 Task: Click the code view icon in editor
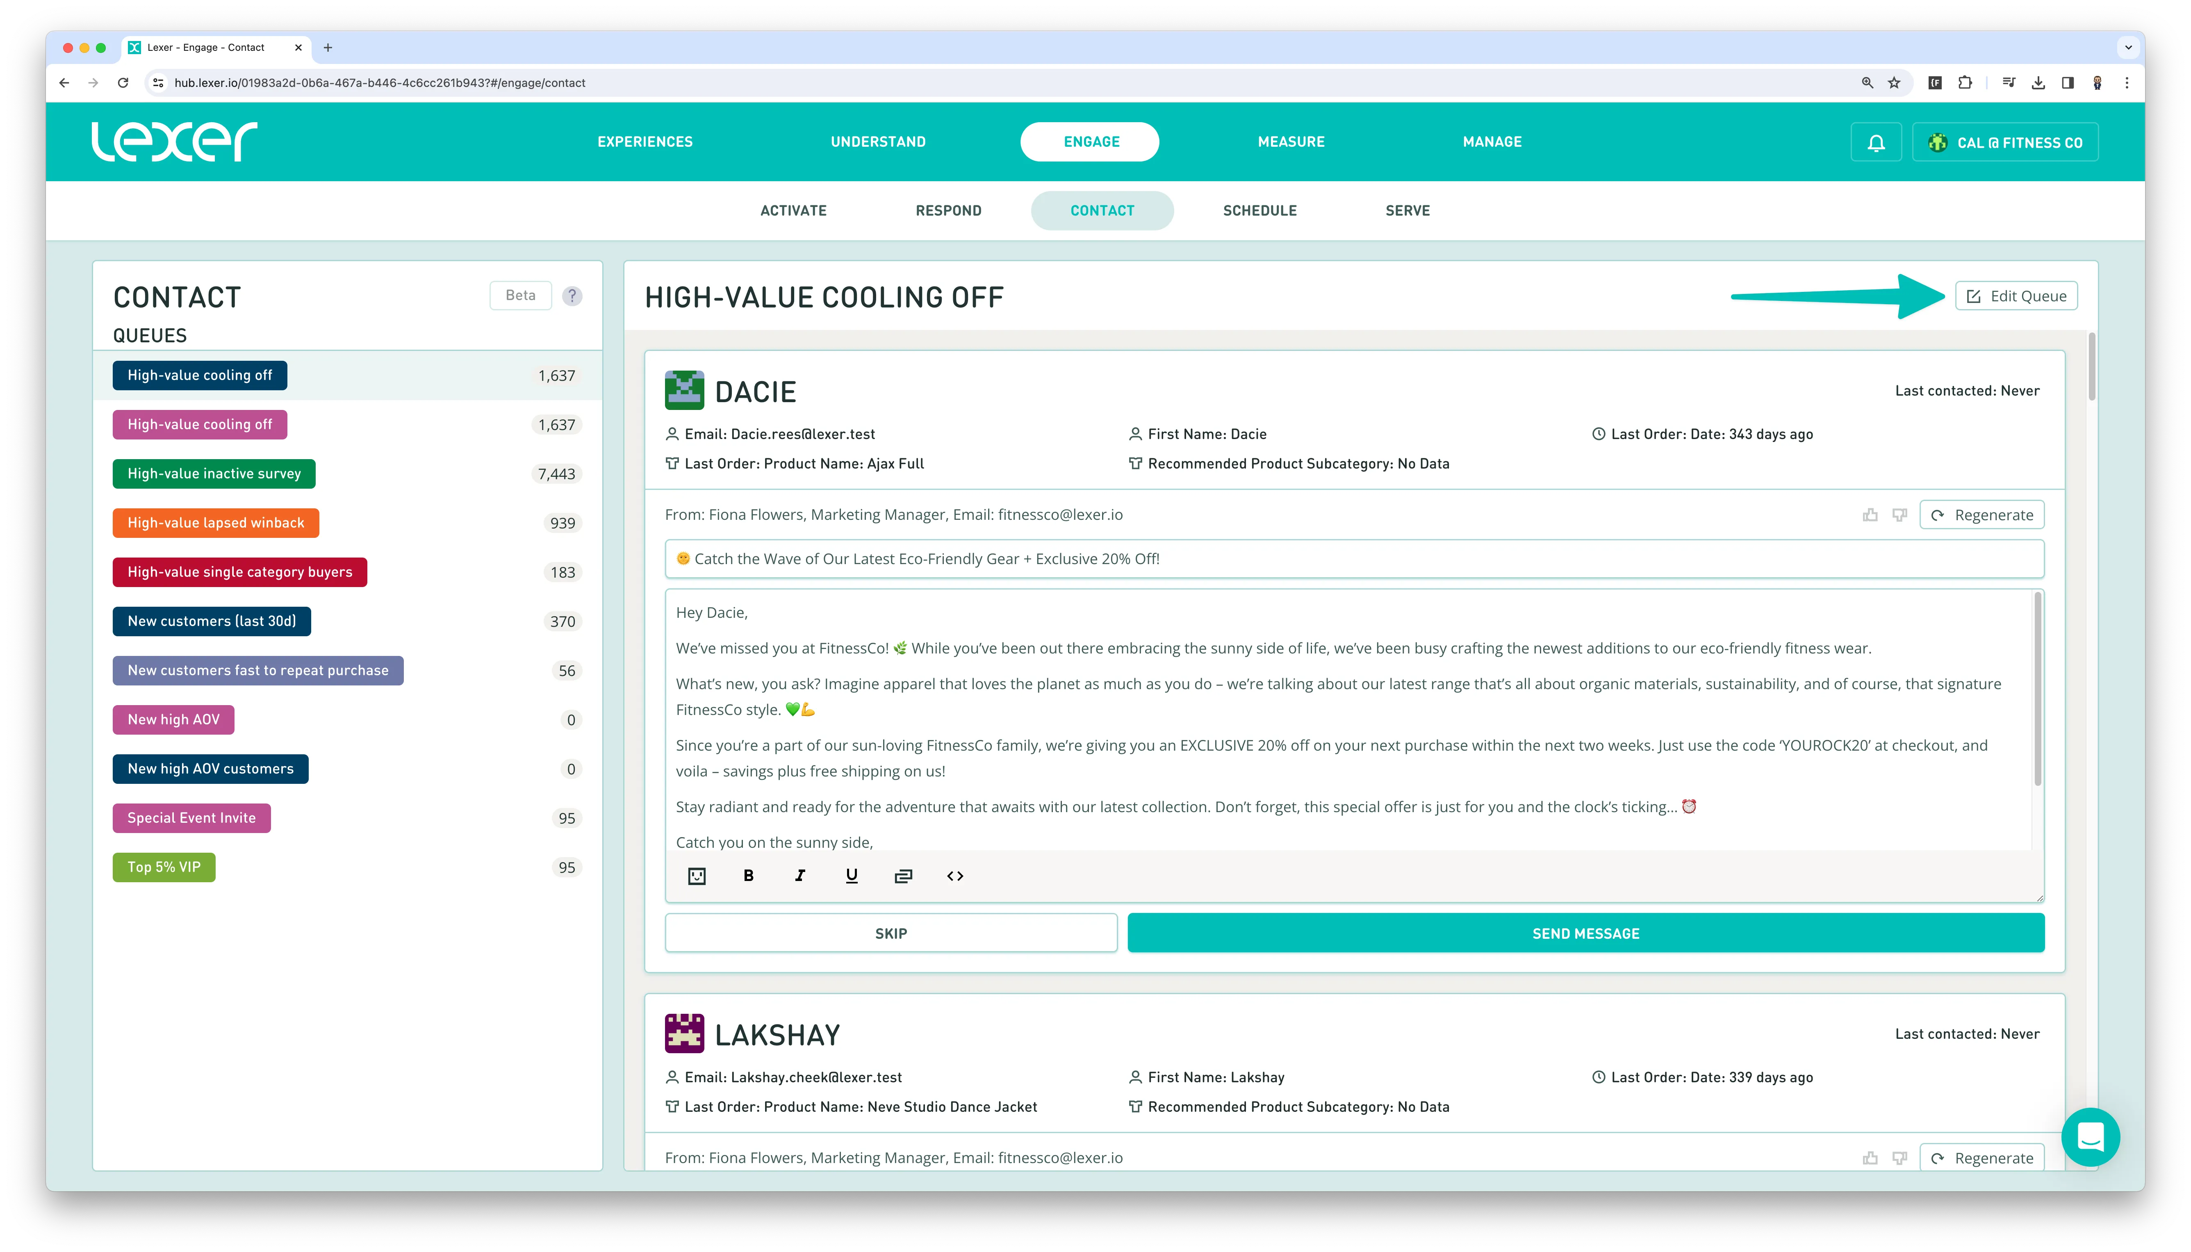tap(954, 875)
